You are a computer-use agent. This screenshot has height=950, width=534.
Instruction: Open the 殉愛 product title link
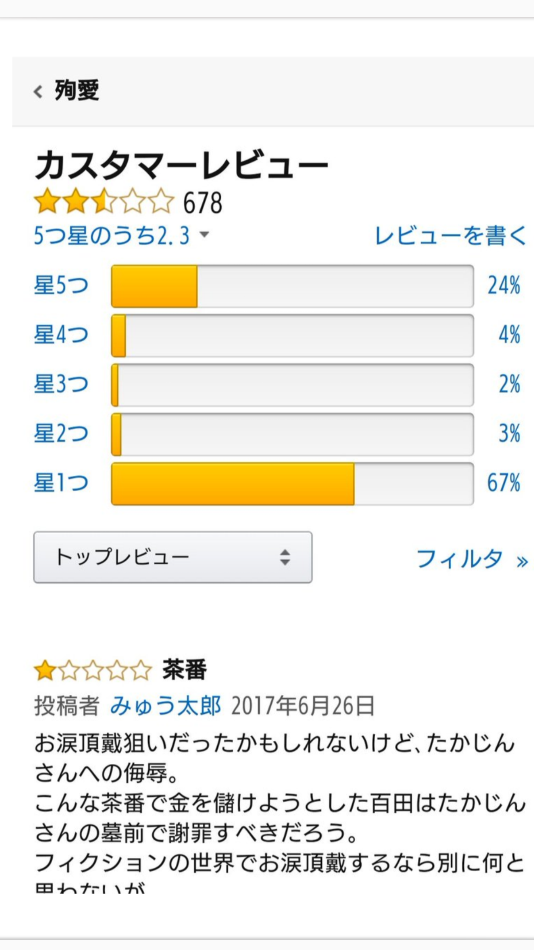(77, 91)
